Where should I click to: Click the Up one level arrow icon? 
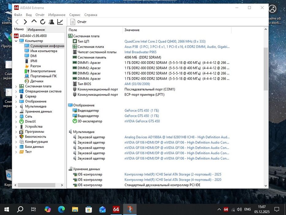coord(34,22)
